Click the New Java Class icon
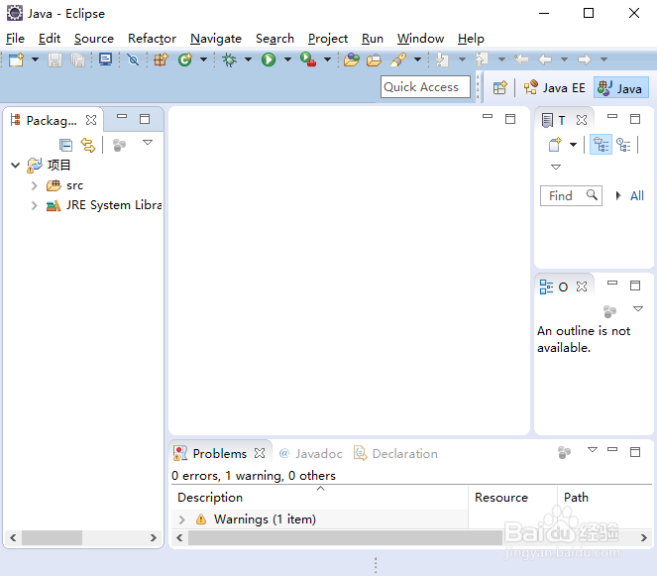 184,59
